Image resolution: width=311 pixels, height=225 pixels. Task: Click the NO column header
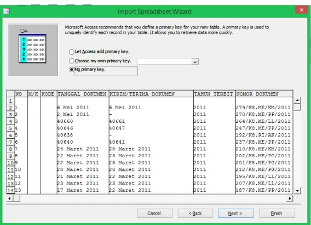[21, 94]
